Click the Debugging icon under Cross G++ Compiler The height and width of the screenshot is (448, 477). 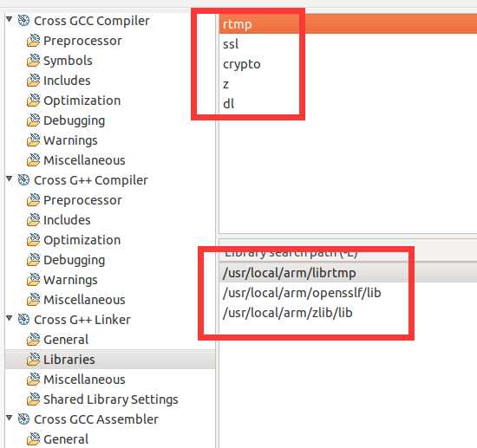tap(33, 260)
